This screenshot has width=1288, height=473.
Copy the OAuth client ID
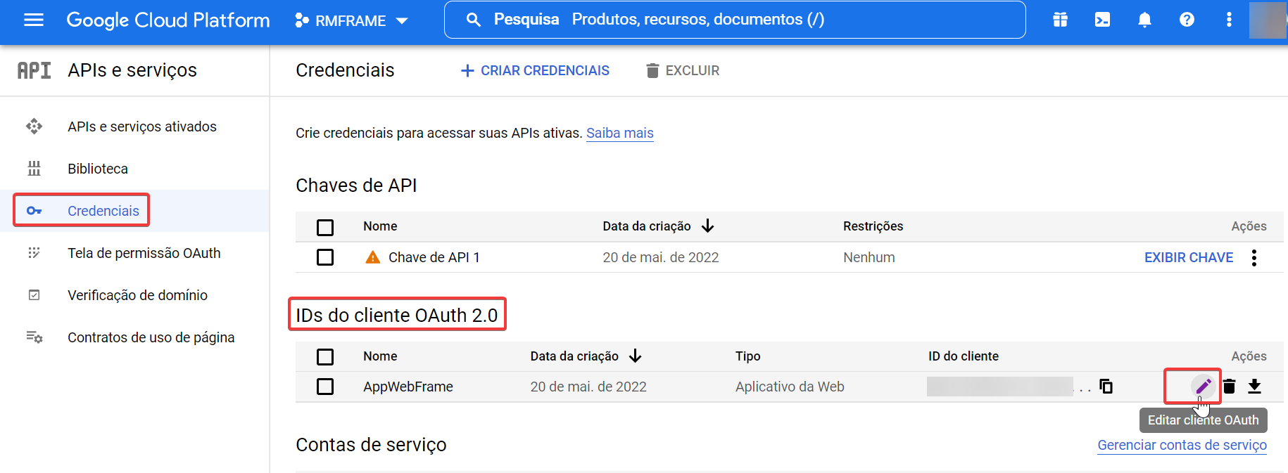1106,386
